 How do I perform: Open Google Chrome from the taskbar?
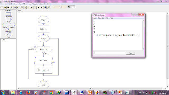[x=51, y=93]
